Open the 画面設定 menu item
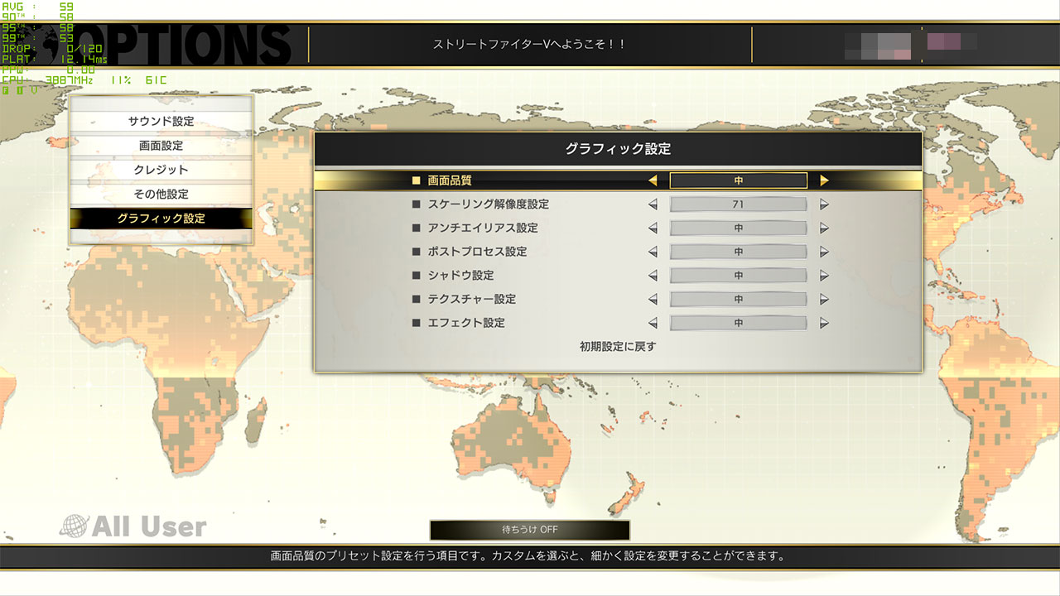The width and height of the screenshot is (1060, 596). point(161,146)
